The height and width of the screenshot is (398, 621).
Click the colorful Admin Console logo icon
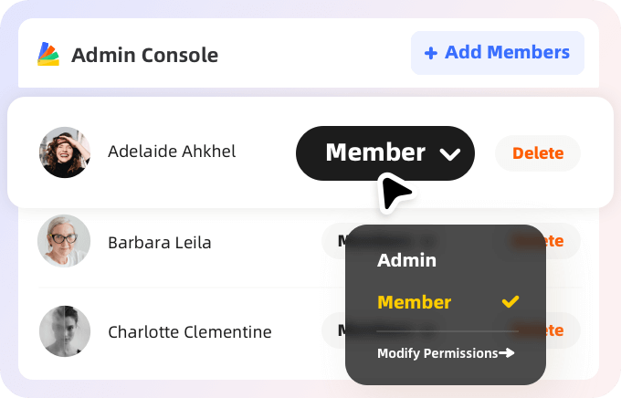pos(48,54)
